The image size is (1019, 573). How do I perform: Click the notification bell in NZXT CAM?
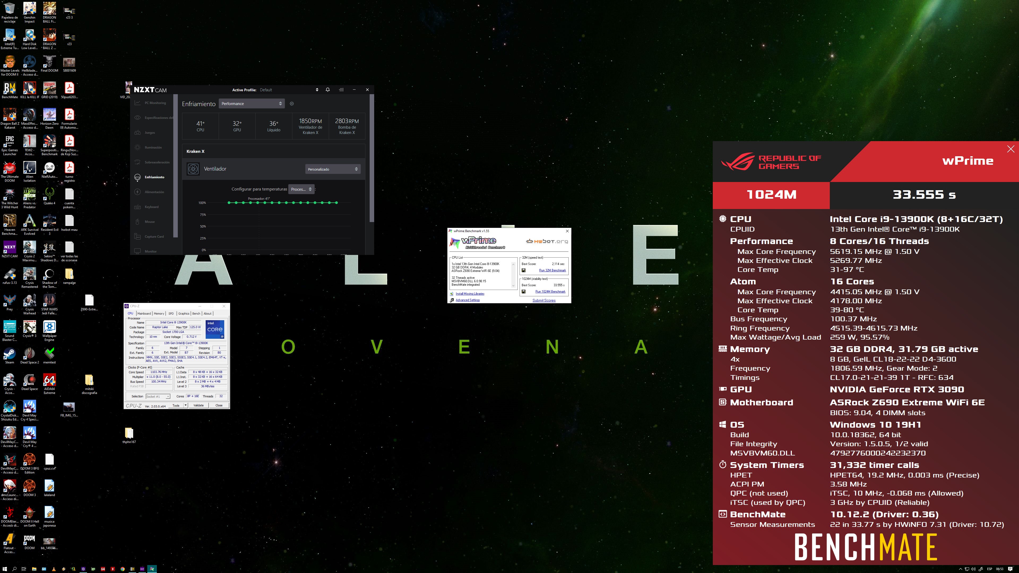[327, 90]
